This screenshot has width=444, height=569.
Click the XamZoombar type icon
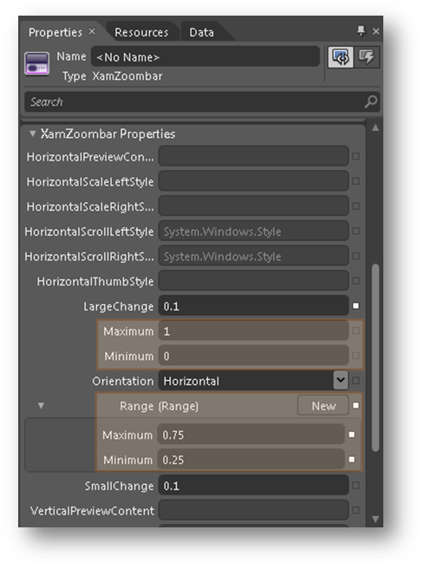tap(36, 63)
